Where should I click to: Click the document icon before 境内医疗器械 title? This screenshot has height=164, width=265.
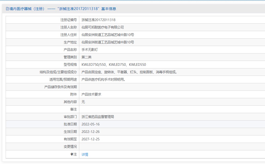[7, 9]
